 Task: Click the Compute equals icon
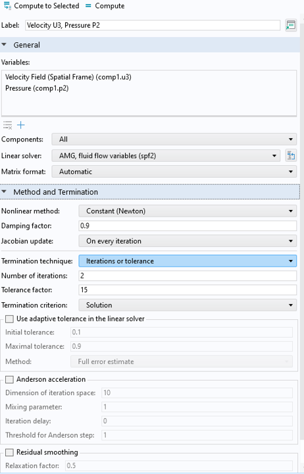click(x=88, y=6)
